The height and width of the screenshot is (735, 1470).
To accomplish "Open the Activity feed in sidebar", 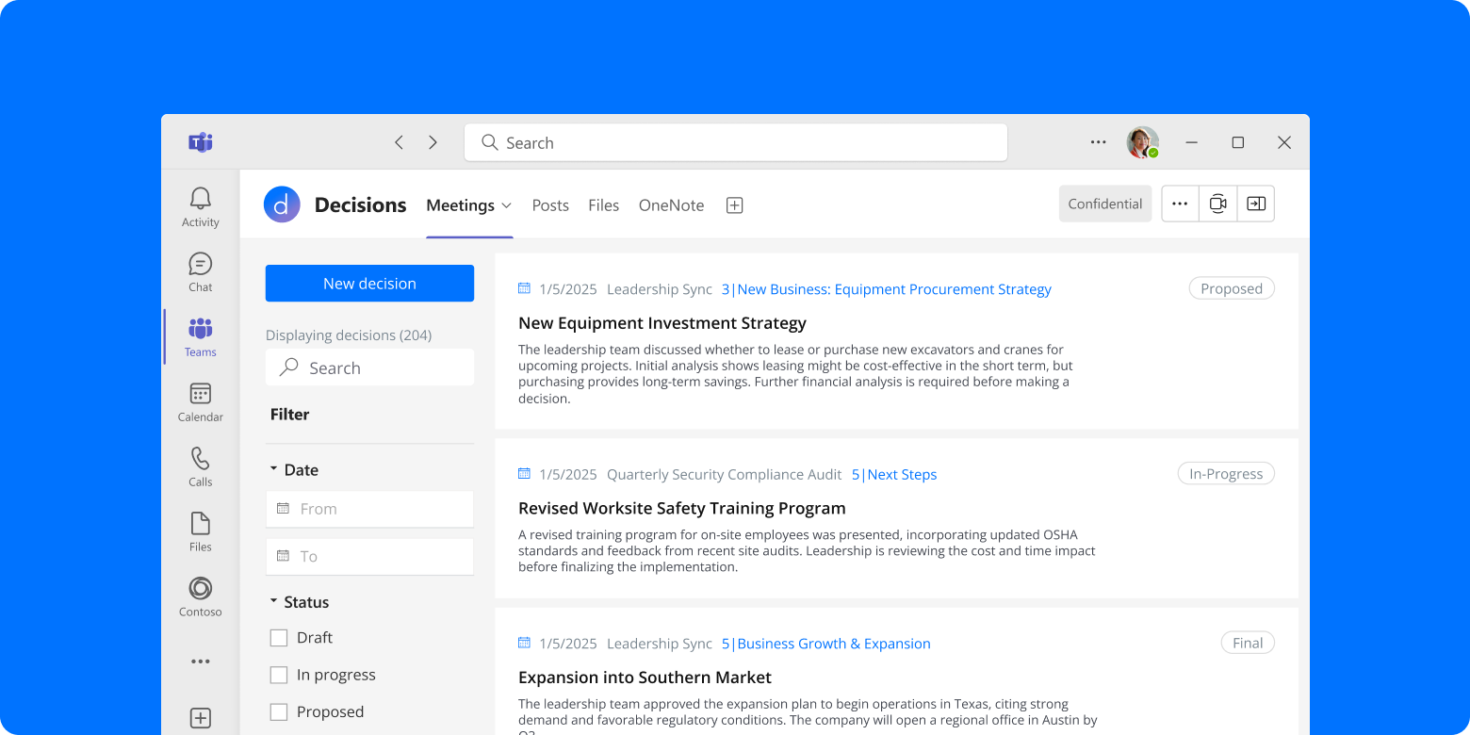I will [x=200, y=207].
